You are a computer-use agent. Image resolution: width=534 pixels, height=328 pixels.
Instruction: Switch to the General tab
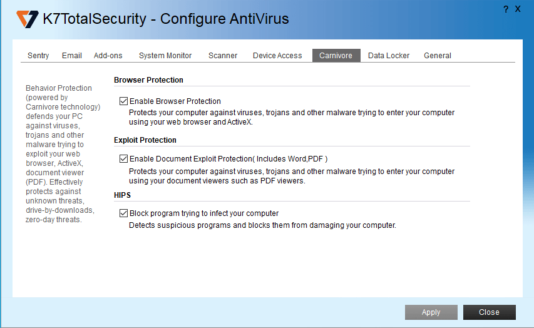click(x=438, y=56)
